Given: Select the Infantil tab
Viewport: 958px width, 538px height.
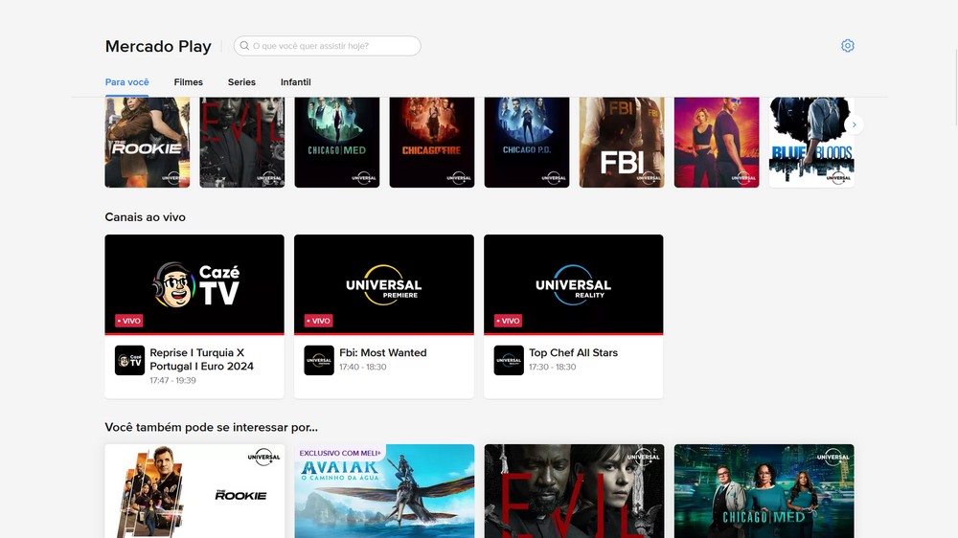Looking at the screenshot, I should click(295, 82).
